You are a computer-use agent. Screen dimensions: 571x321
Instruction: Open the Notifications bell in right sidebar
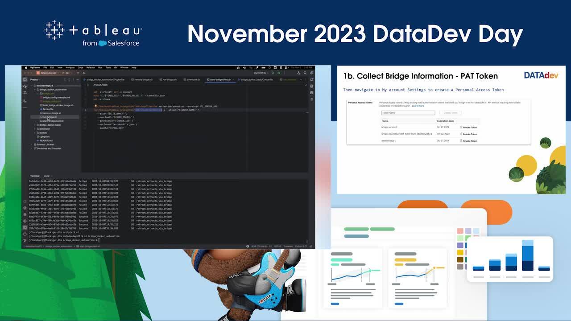[312, 80]
